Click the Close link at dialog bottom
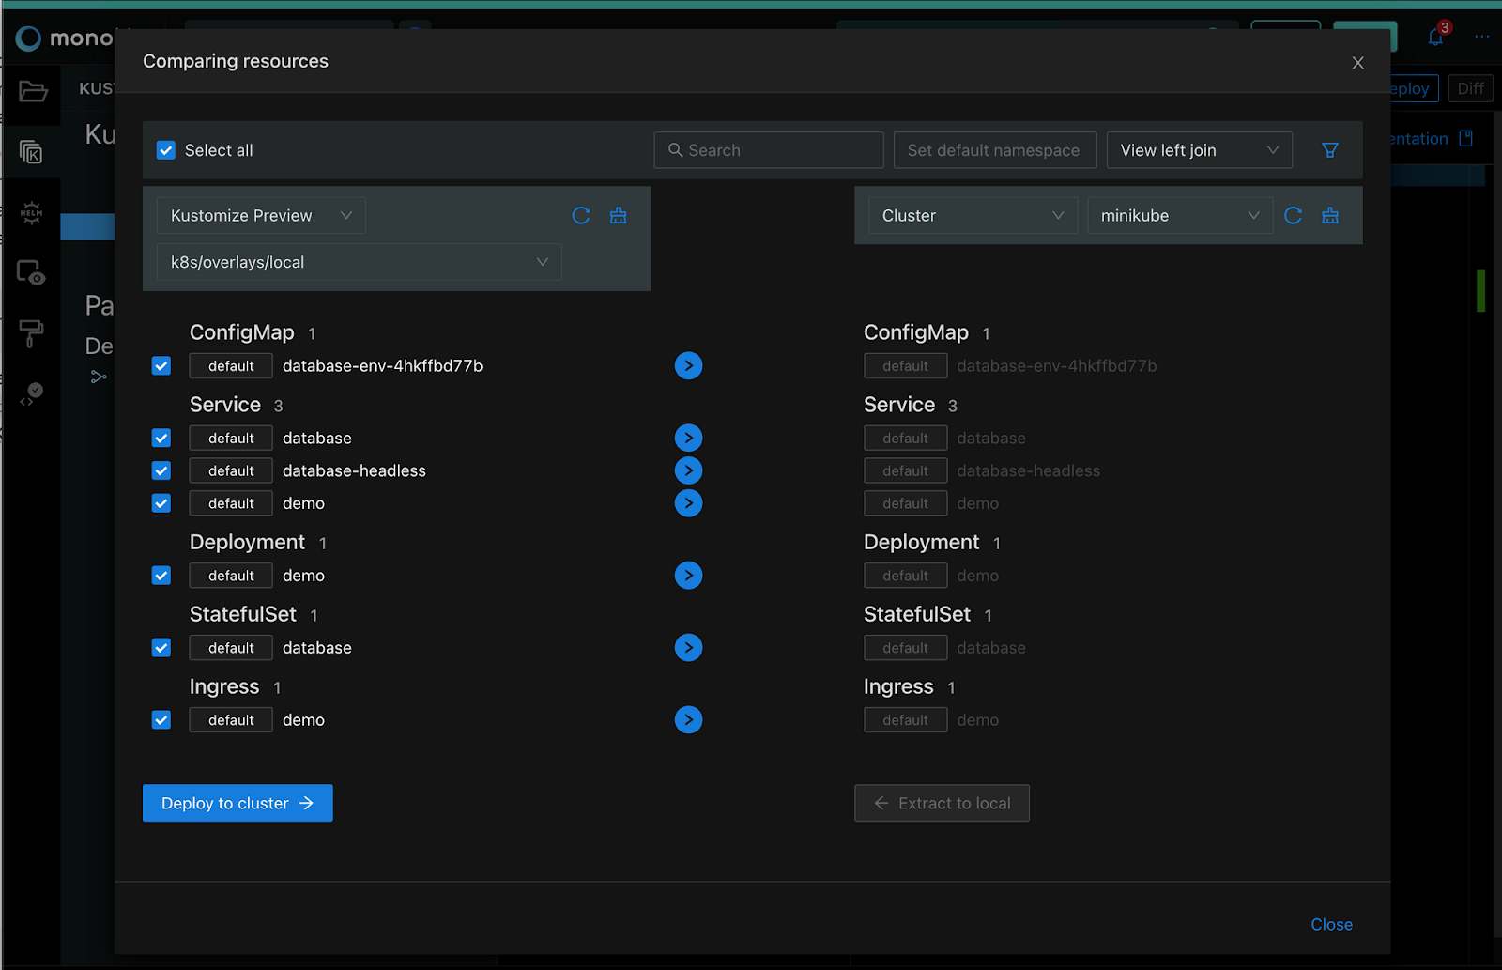 [1331, 925]
